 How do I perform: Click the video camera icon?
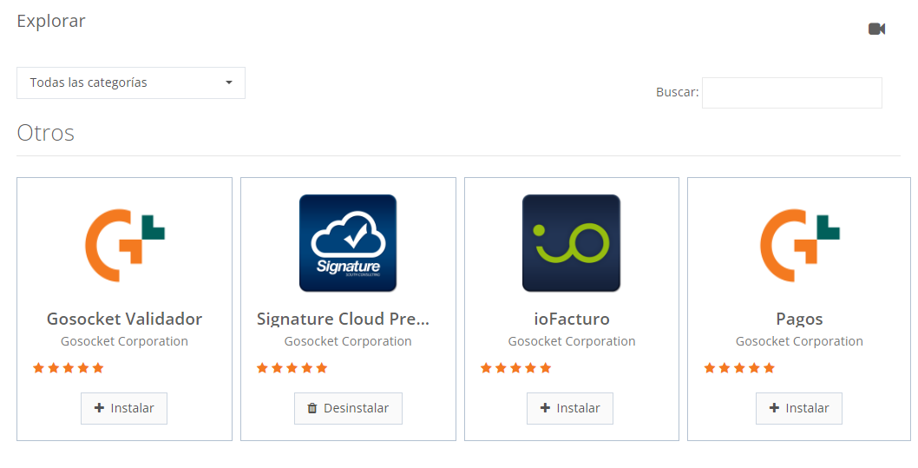[876, 29]
